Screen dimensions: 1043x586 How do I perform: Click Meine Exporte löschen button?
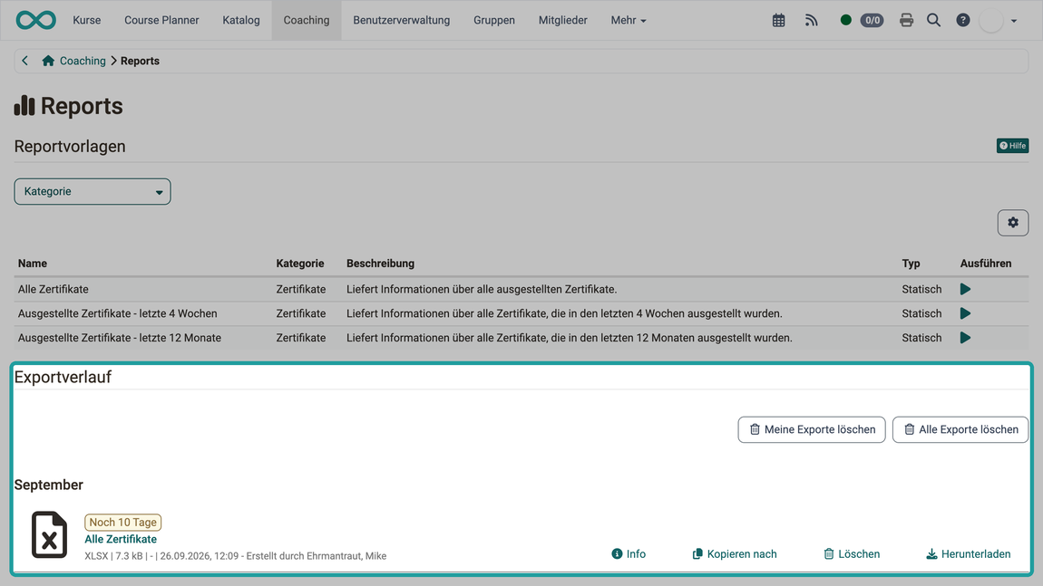[812, 429]
